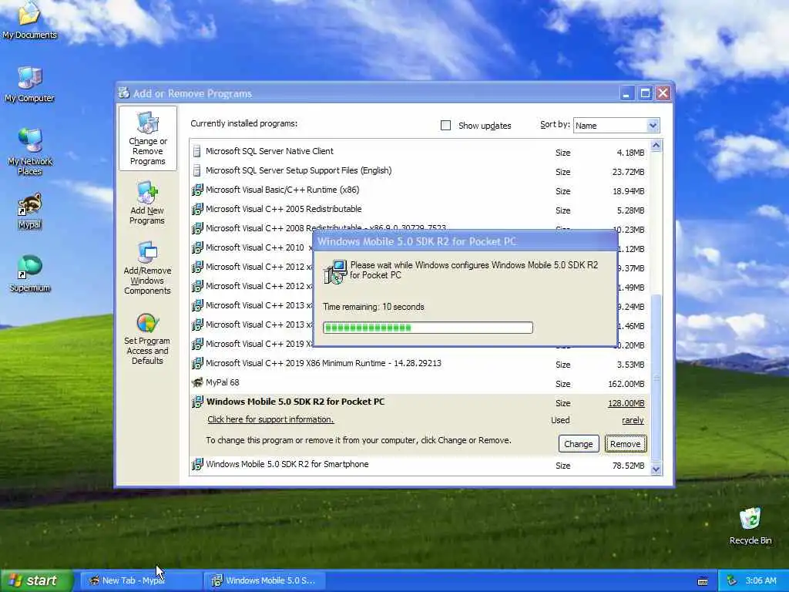
Task: Click the Change button
Action: (x=579, y=444)
